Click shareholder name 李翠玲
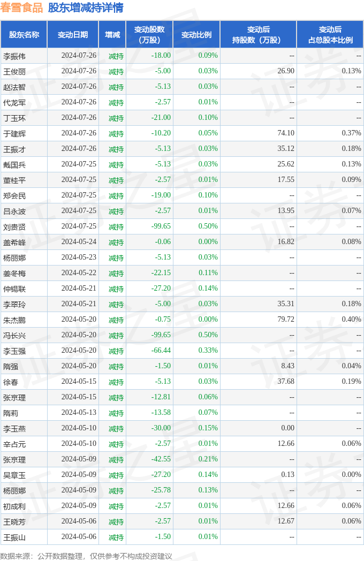This screenshot has width=364, height=561. 14,305
